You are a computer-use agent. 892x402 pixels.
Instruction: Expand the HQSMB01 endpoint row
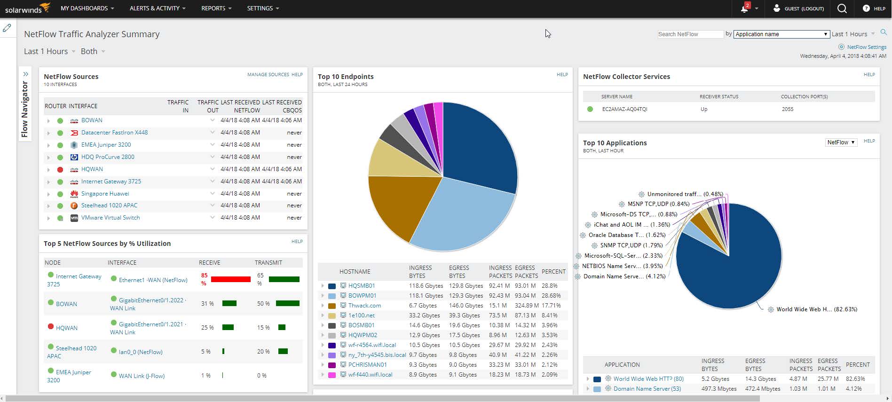[x=323, y=286]
